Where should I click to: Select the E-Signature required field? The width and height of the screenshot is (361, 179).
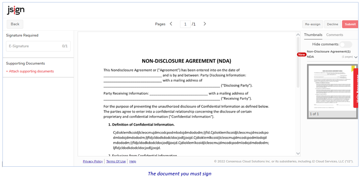click(38, 46)
